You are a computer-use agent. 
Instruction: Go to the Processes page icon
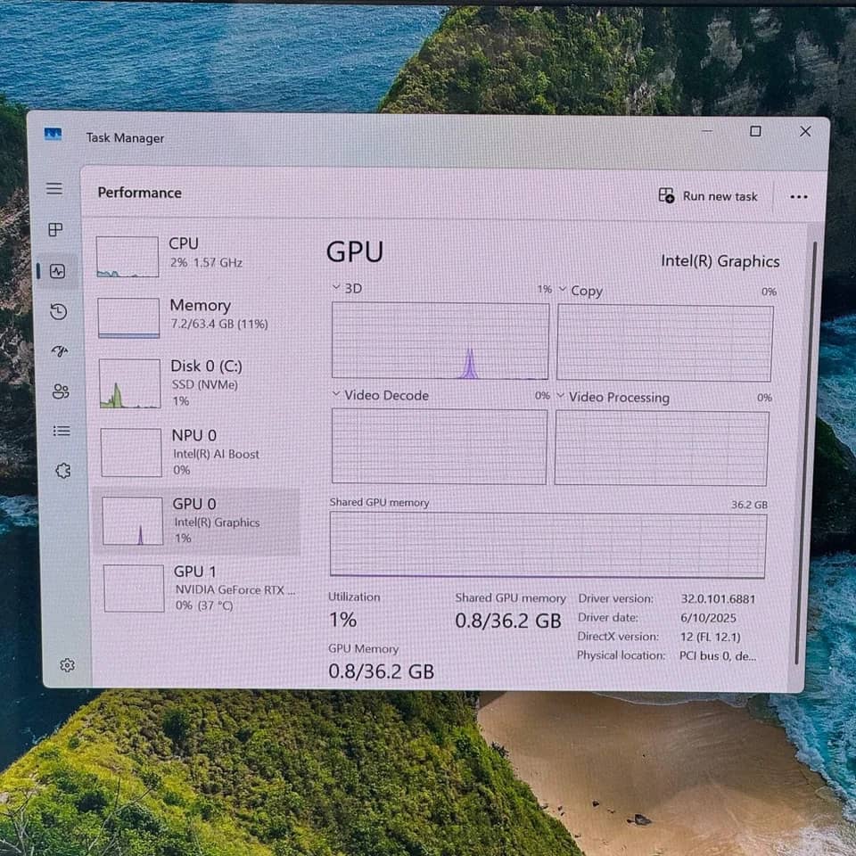pyautogui.click(x=55, y=230)
